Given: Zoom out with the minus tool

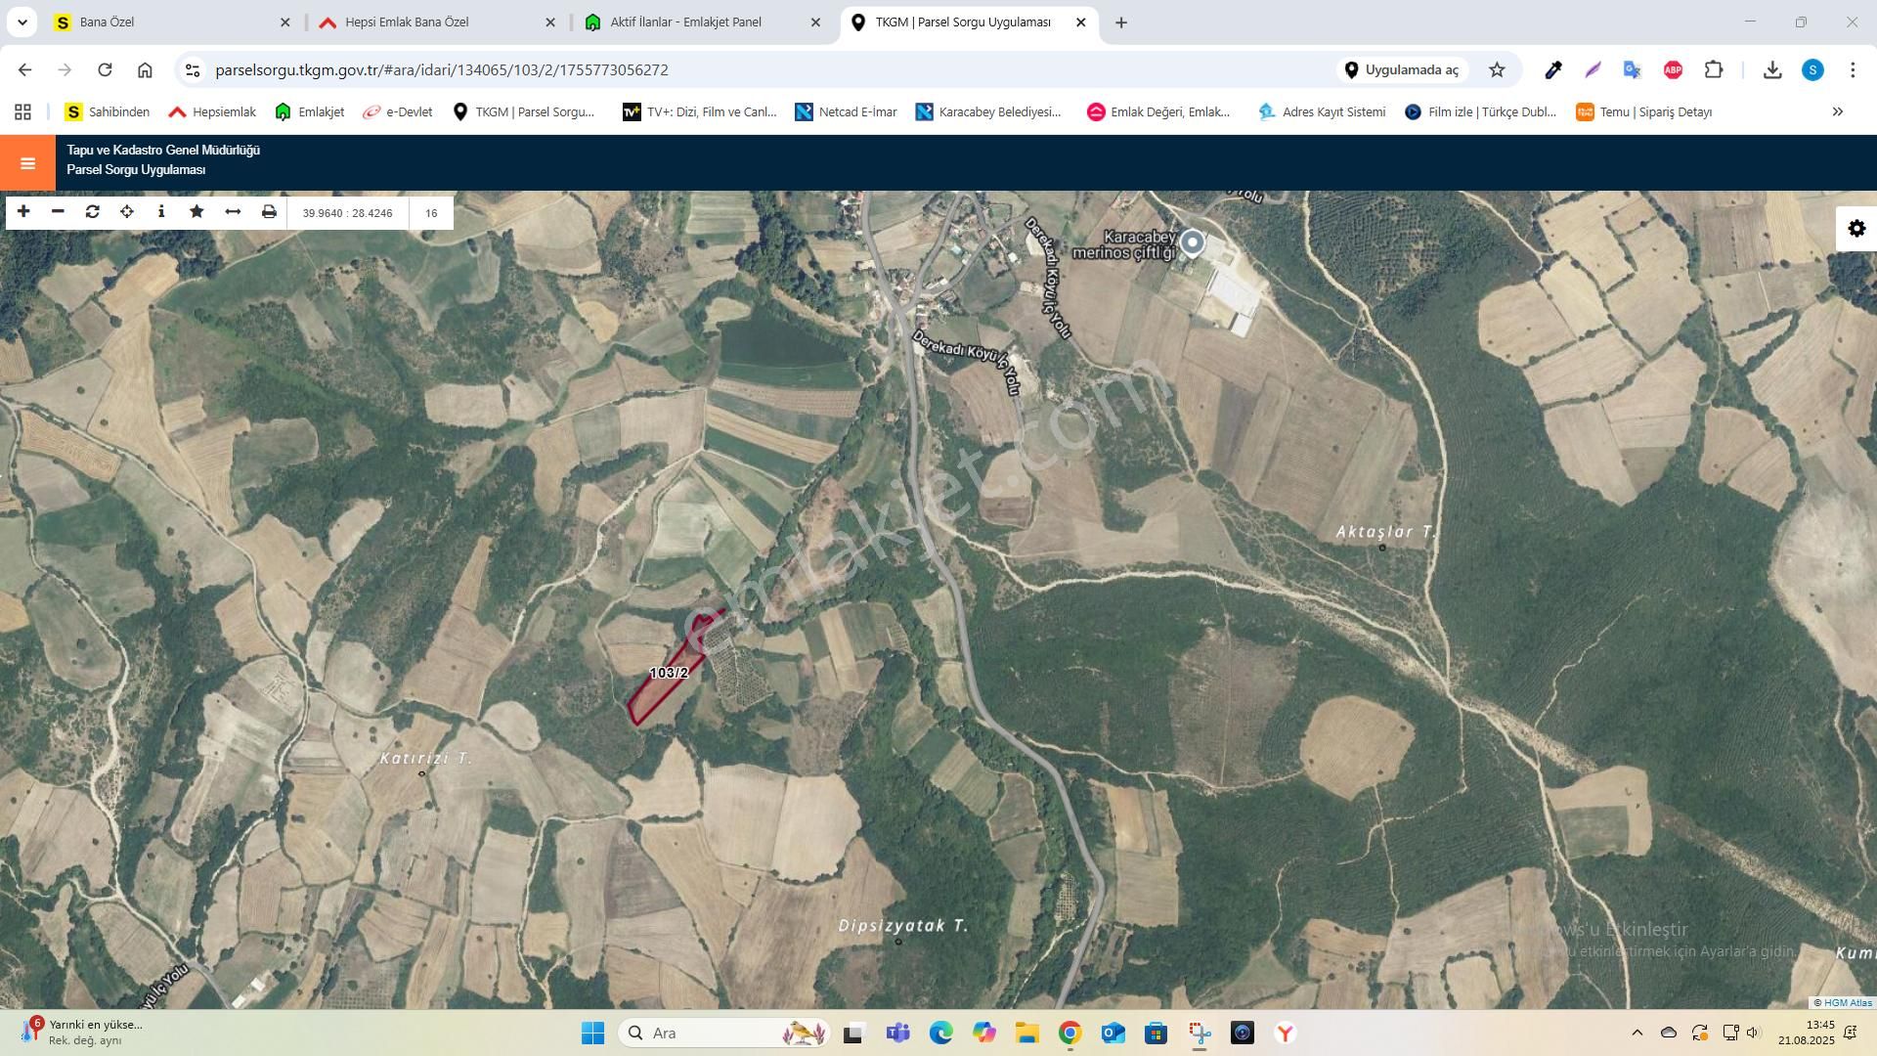Looking at the screenshot, I should [x=58, y=212].
